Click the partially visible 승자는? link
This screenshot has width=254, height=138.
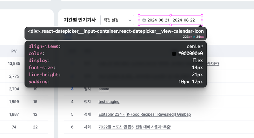click(x=213, y=63)
